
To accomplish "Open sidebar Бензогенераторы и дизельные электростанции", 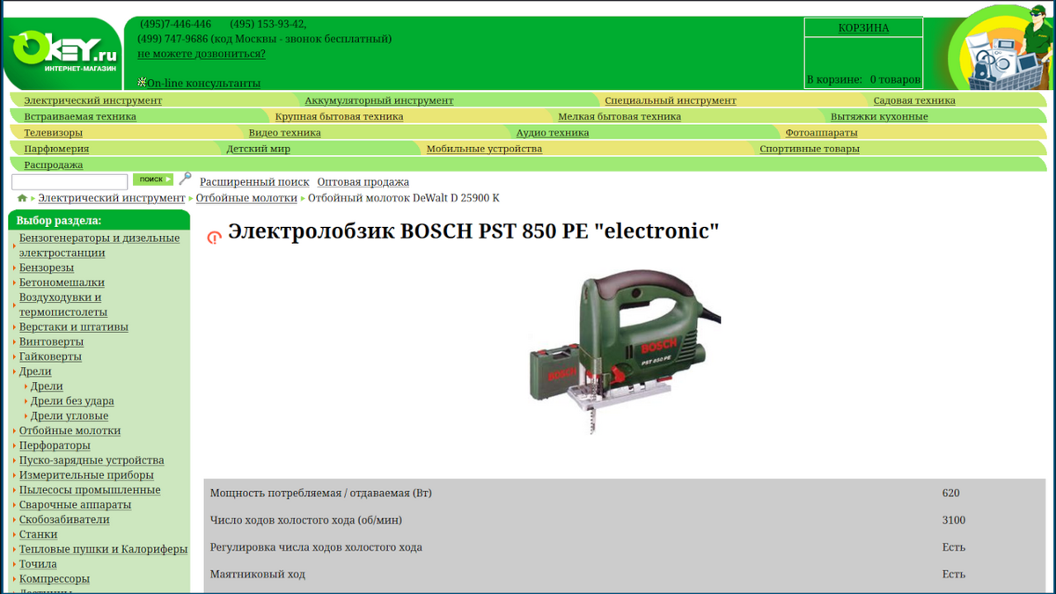I will click(x=99, y=246).
